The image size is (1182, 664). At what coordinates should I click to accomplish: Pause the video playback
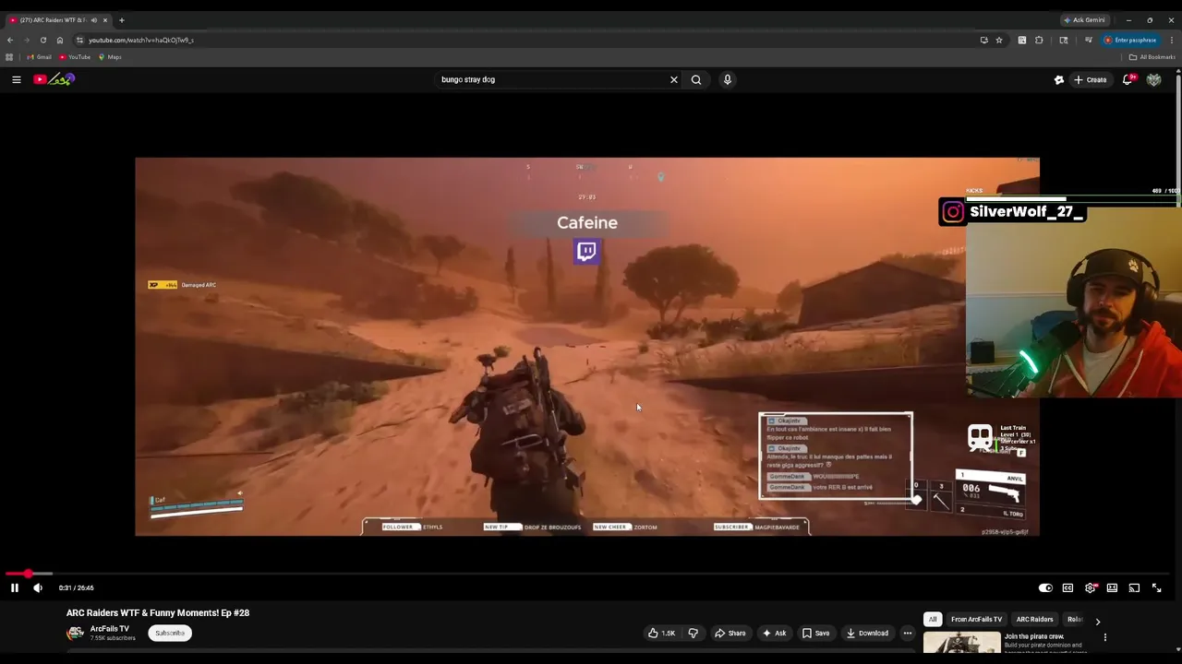pos(15,587)
